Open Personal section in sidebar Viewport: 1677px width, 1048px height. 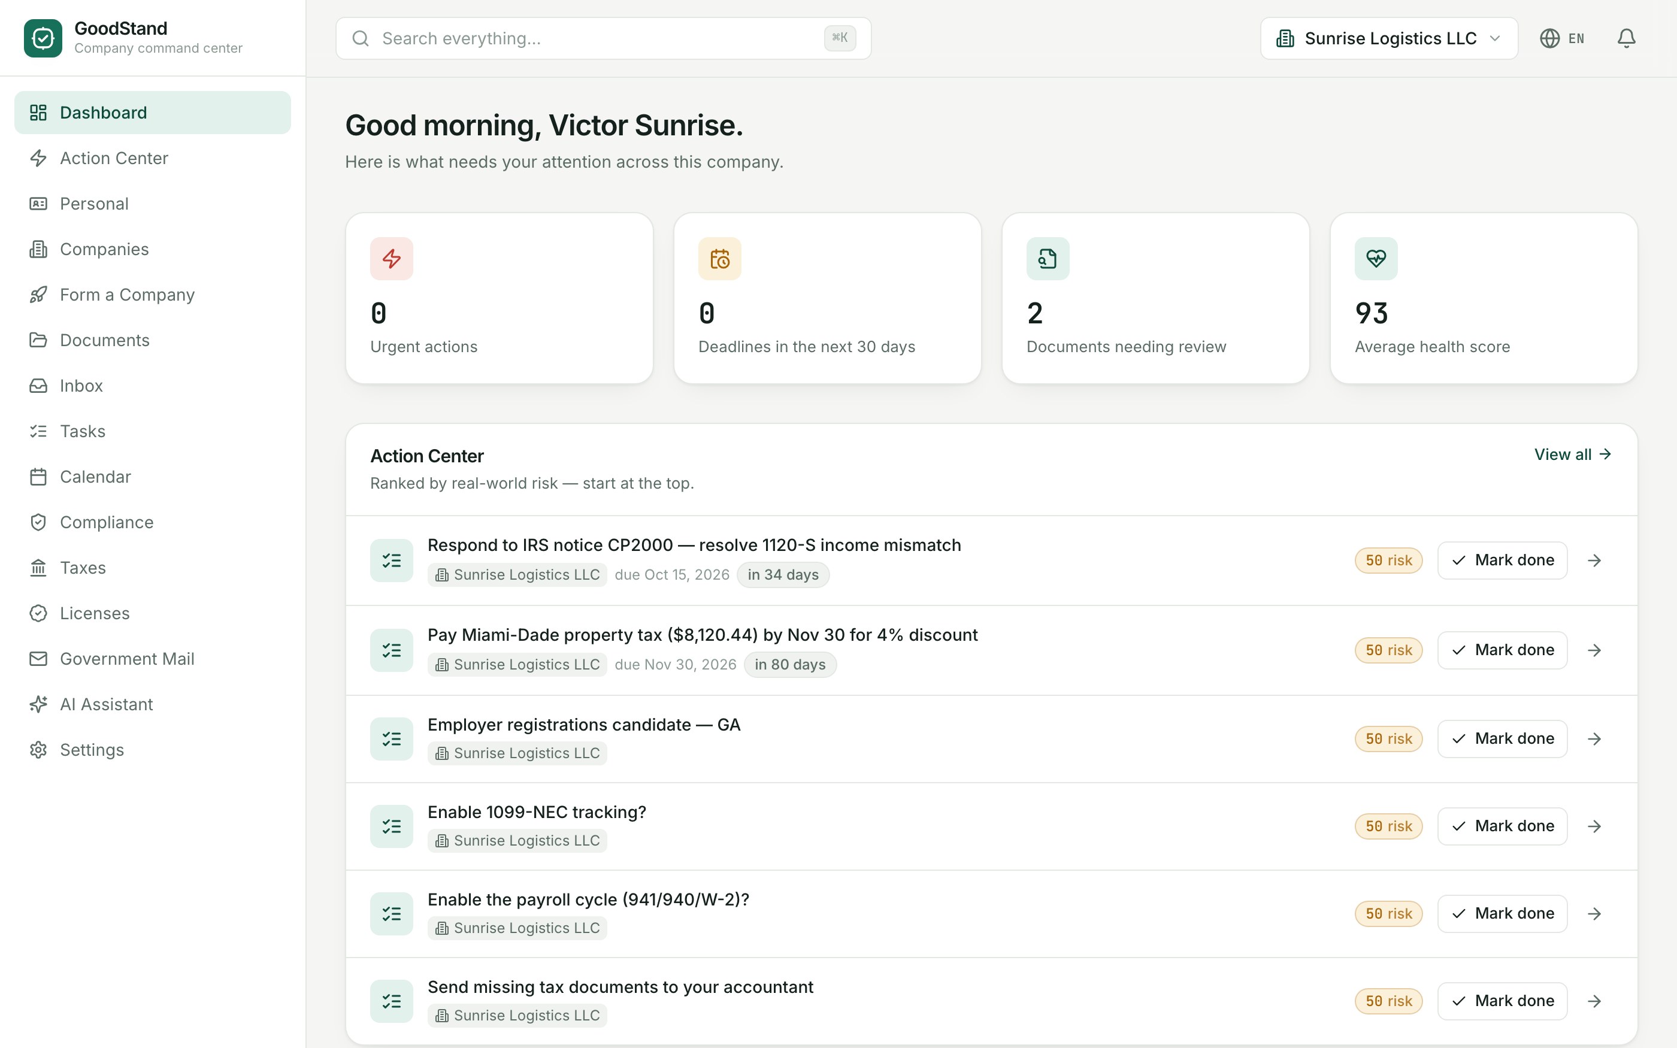click(x=153, y=204)
